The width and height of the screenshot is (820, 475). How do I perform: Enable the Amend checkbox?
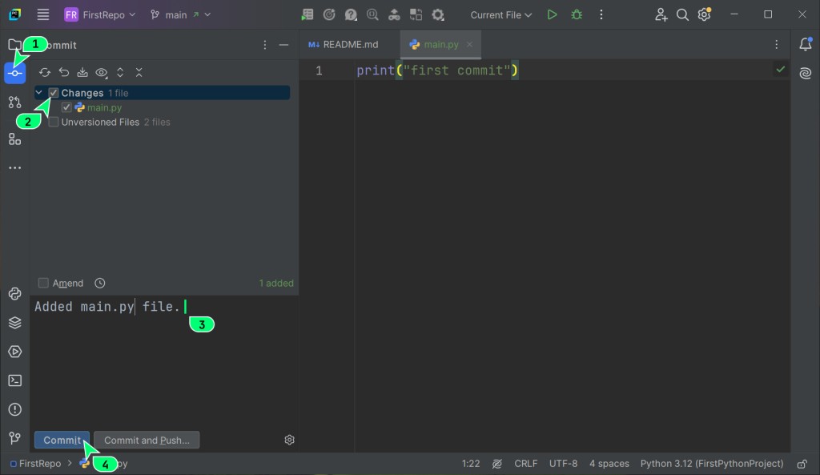tap(44, 283)
